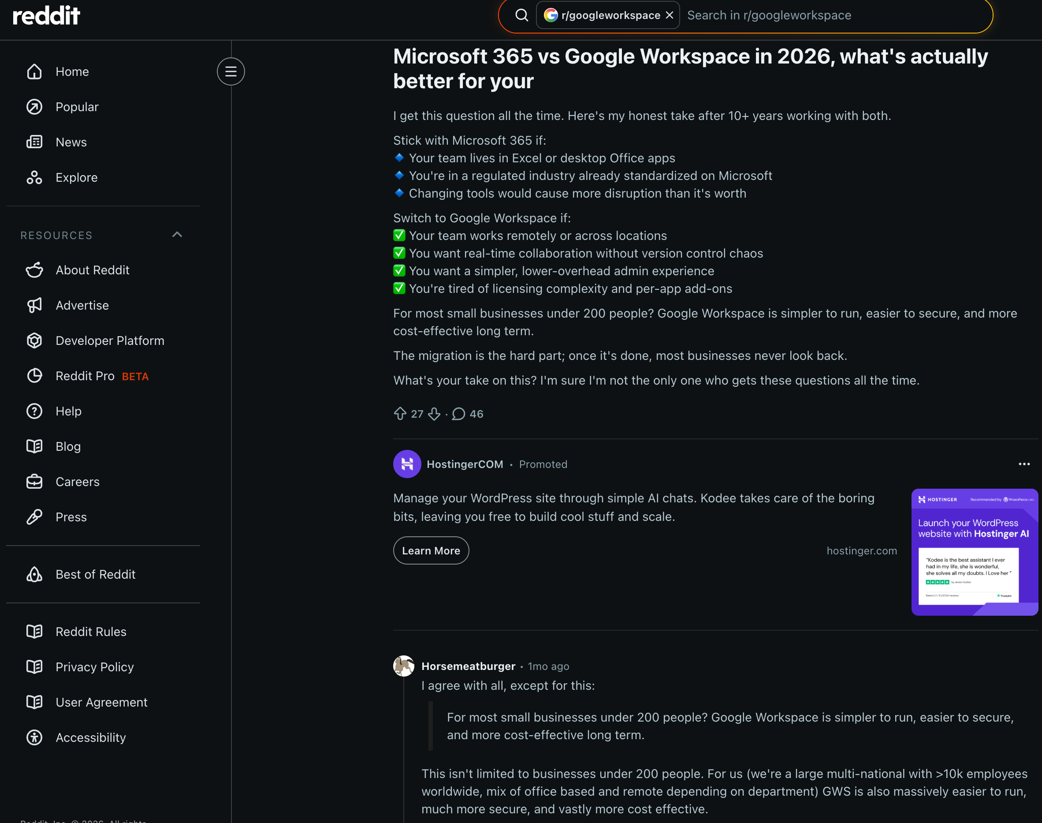Click the Horsemeatburger avatar

click(x=403, y=666)
